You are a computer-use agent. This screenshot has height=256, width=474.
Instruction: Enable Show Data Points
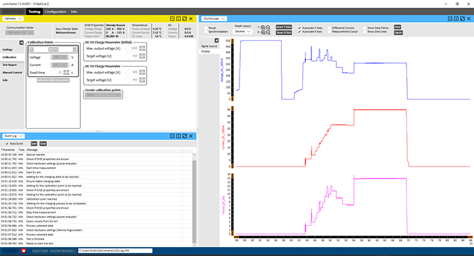[364, 28]
